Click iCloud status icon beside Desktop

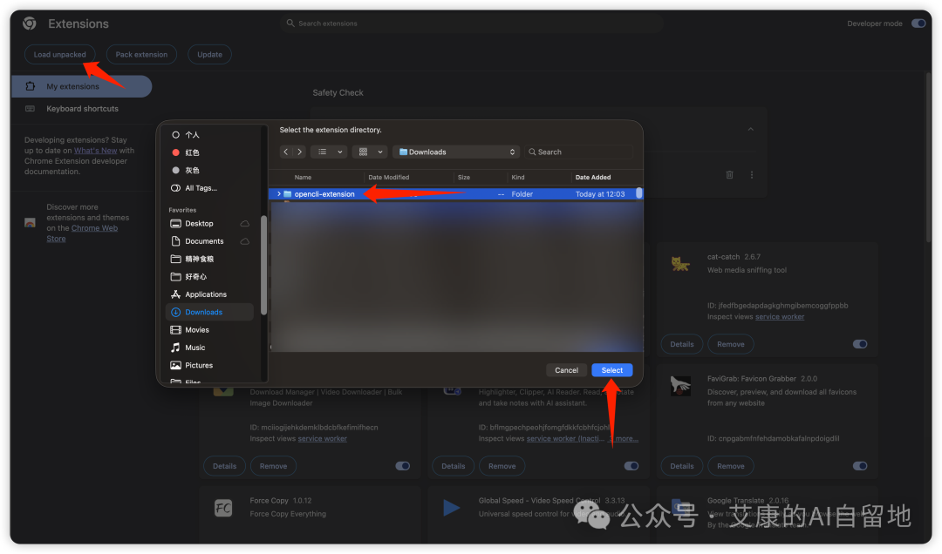point(244,223)
